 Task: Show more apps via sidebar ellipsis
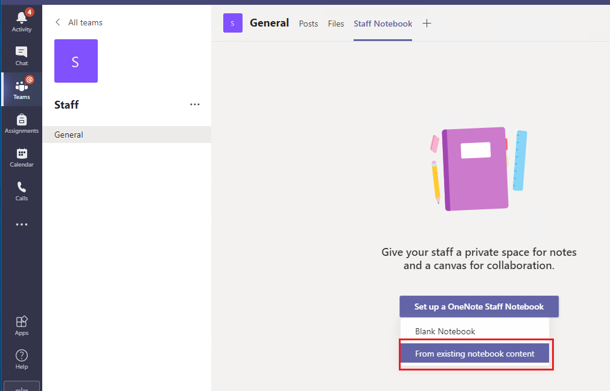21,224
